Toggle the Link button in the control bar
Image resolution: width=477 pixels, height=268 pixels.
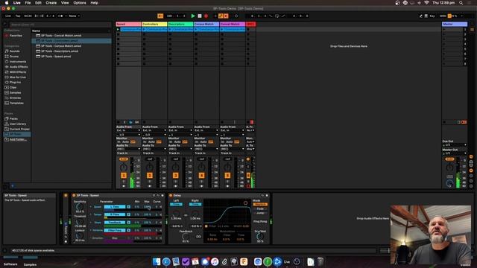(x=8, y=16)
